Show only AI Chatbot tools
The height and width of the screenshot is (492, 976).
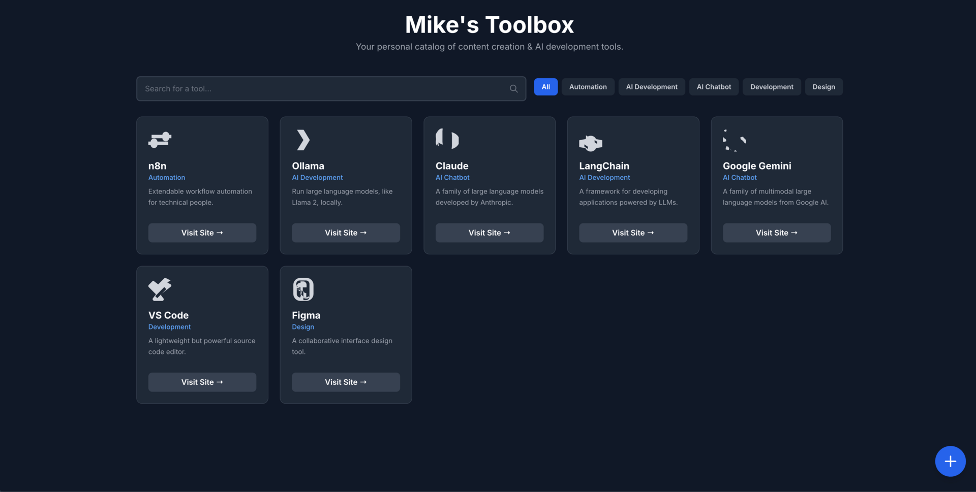click(714, 87)
